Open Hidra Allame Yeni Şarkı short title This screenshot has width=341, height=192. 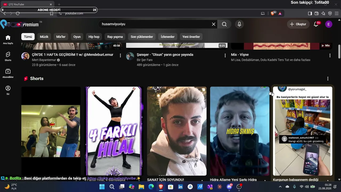(233, 180)
